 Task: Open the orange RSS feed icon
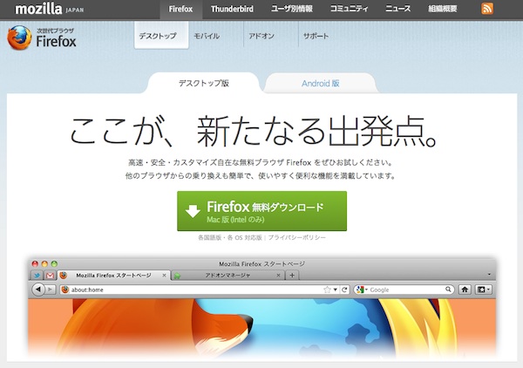tap(487, 9)
